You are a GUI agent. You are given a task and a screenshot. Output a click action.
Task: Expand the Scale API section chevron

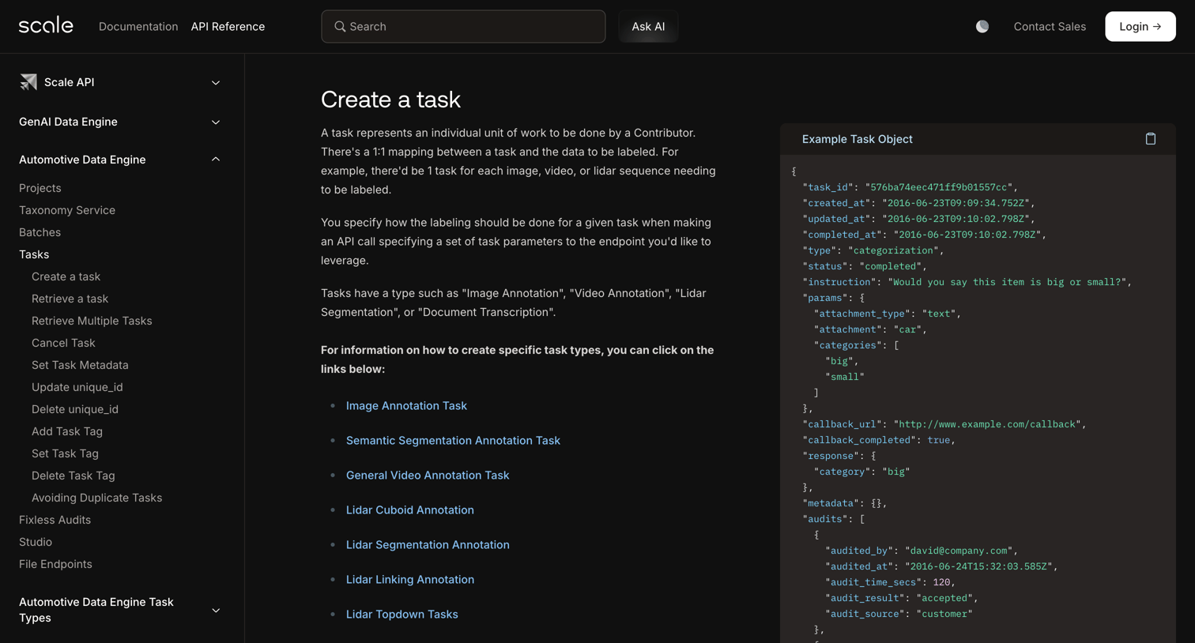click(216, 83)
